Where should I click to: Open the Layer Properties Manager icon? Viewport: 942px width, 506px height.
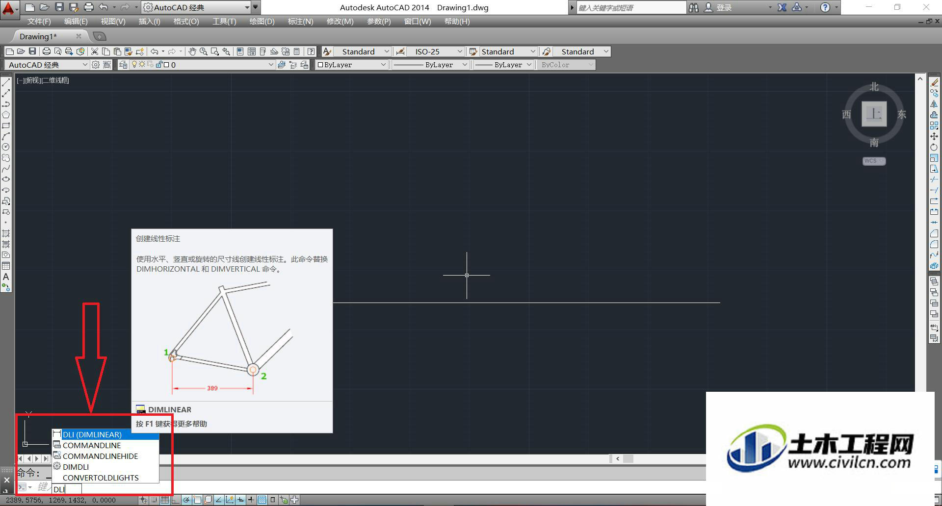coord(123,65)
